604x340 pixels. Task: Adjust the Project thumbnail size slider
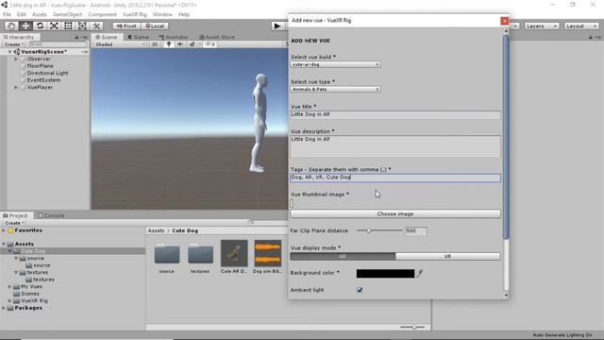click(x=412, y=328)
